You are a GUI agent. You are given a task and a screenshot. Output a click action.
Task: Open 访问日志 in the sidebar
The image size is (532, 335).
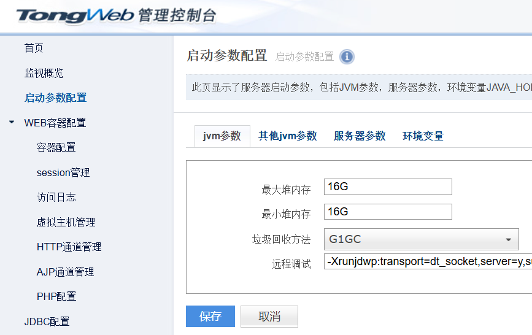(x=56, y=197)
